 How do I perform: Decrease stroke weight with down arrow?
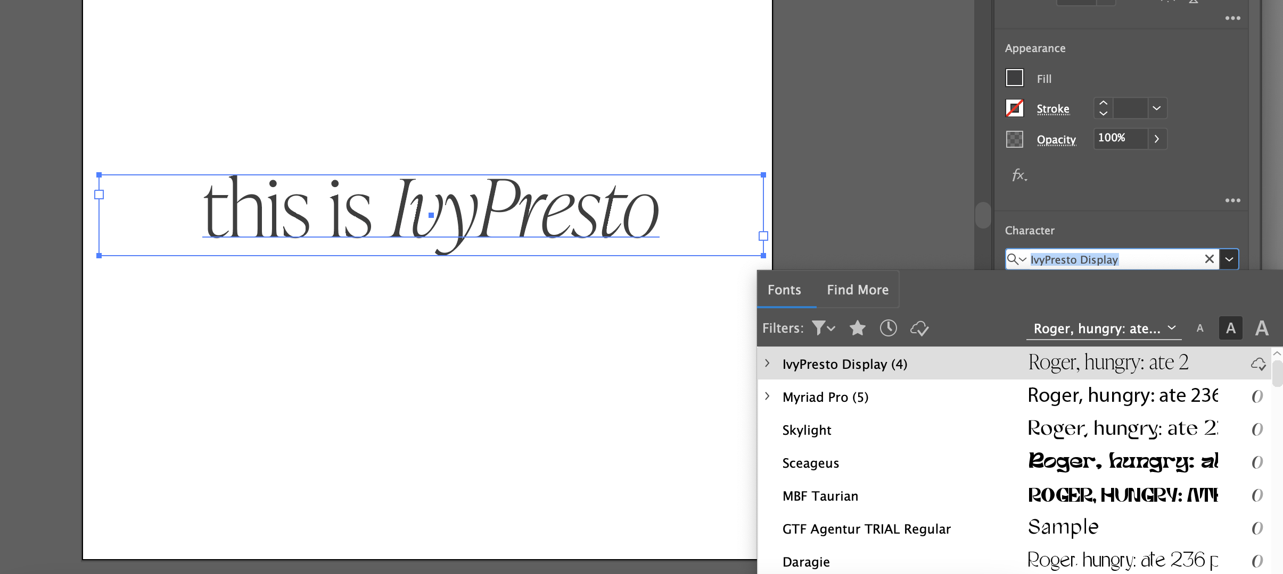coord(1103,113)
